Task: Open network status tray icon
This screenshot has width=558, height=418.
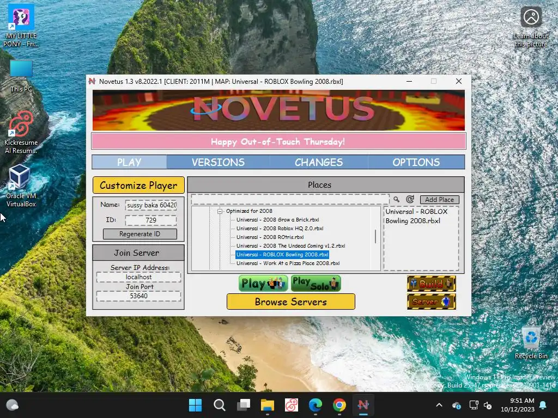Action: point(474,405)
